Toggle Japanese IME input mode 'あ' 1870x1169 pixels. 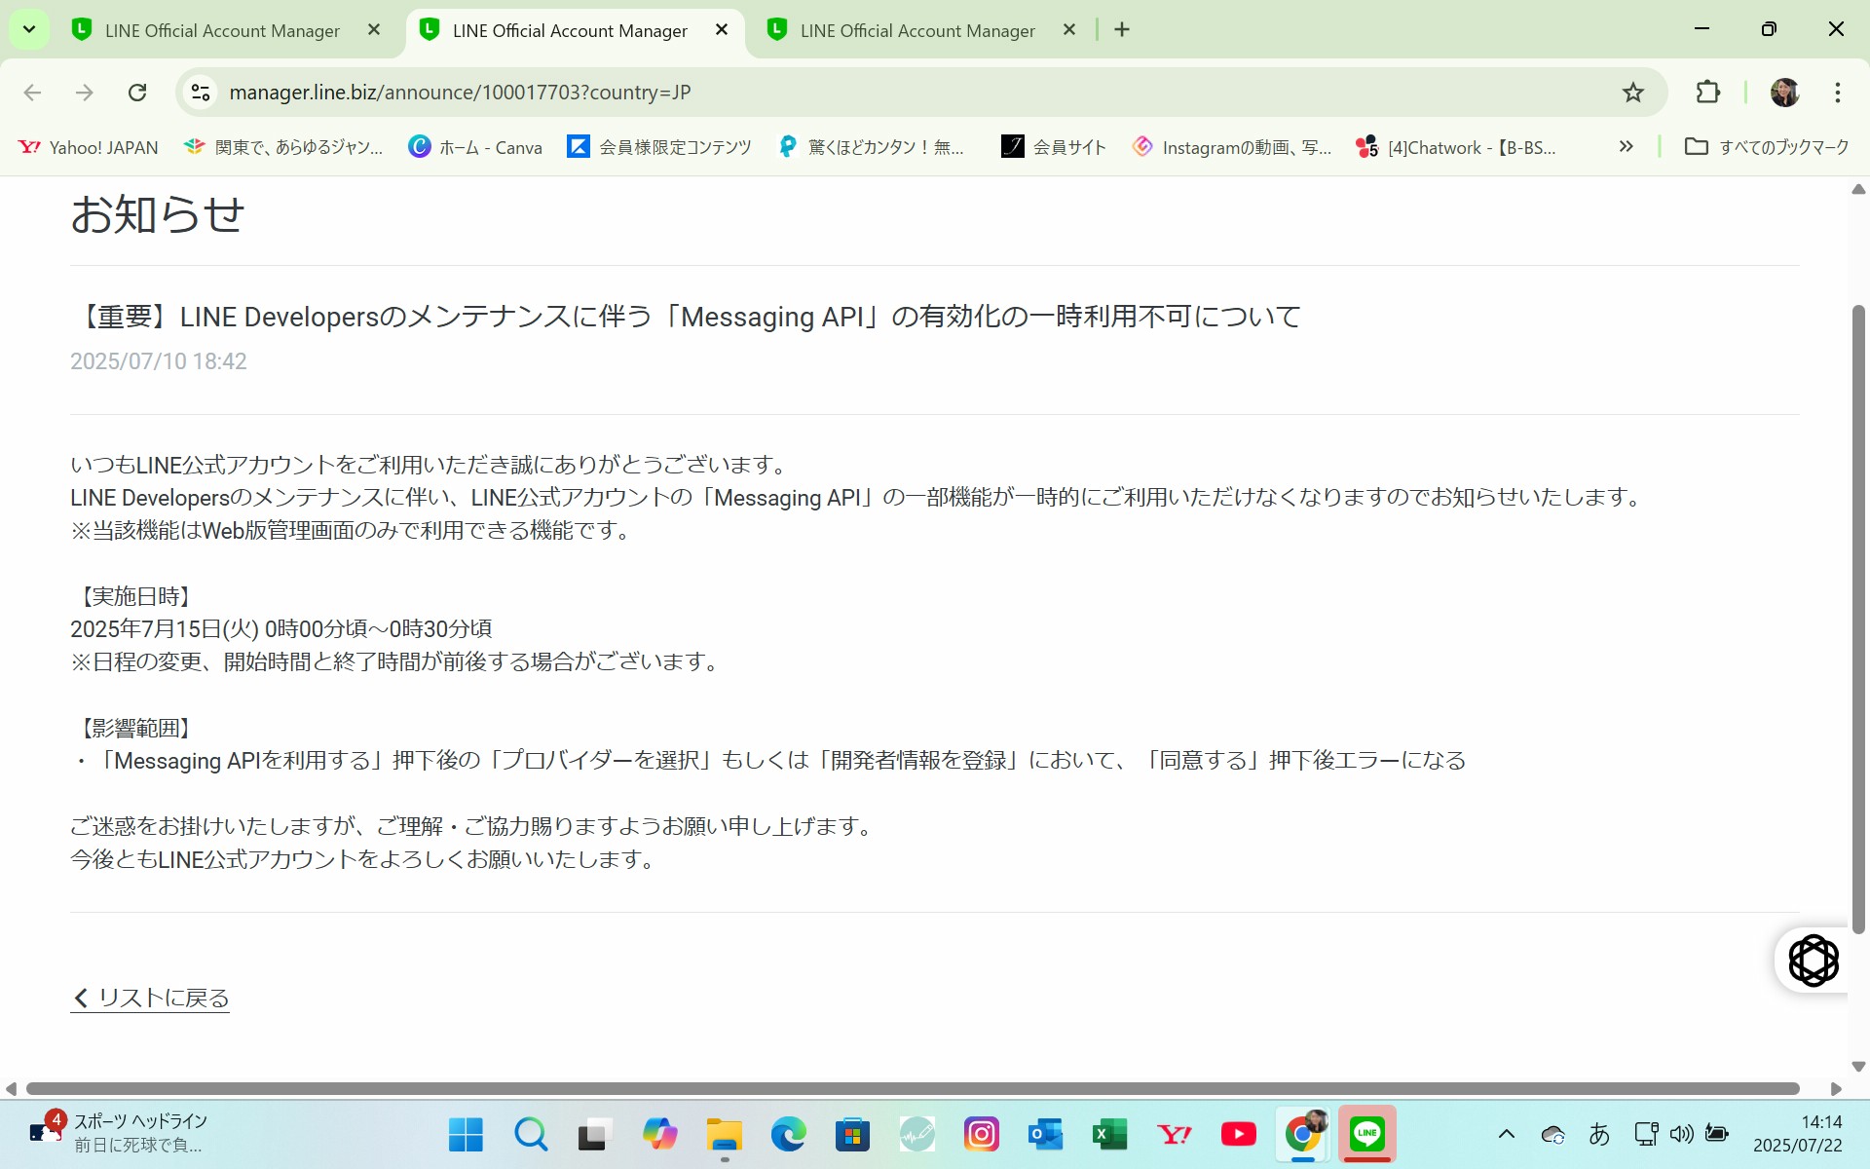point(1599,1134)
